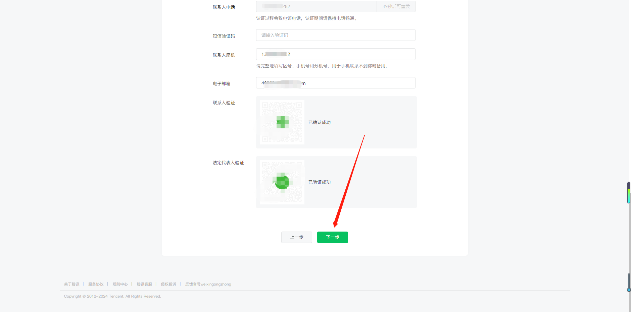631x312 pixels.
Task: Click the 已验证成功 status text
Action: tap(319, 182)
